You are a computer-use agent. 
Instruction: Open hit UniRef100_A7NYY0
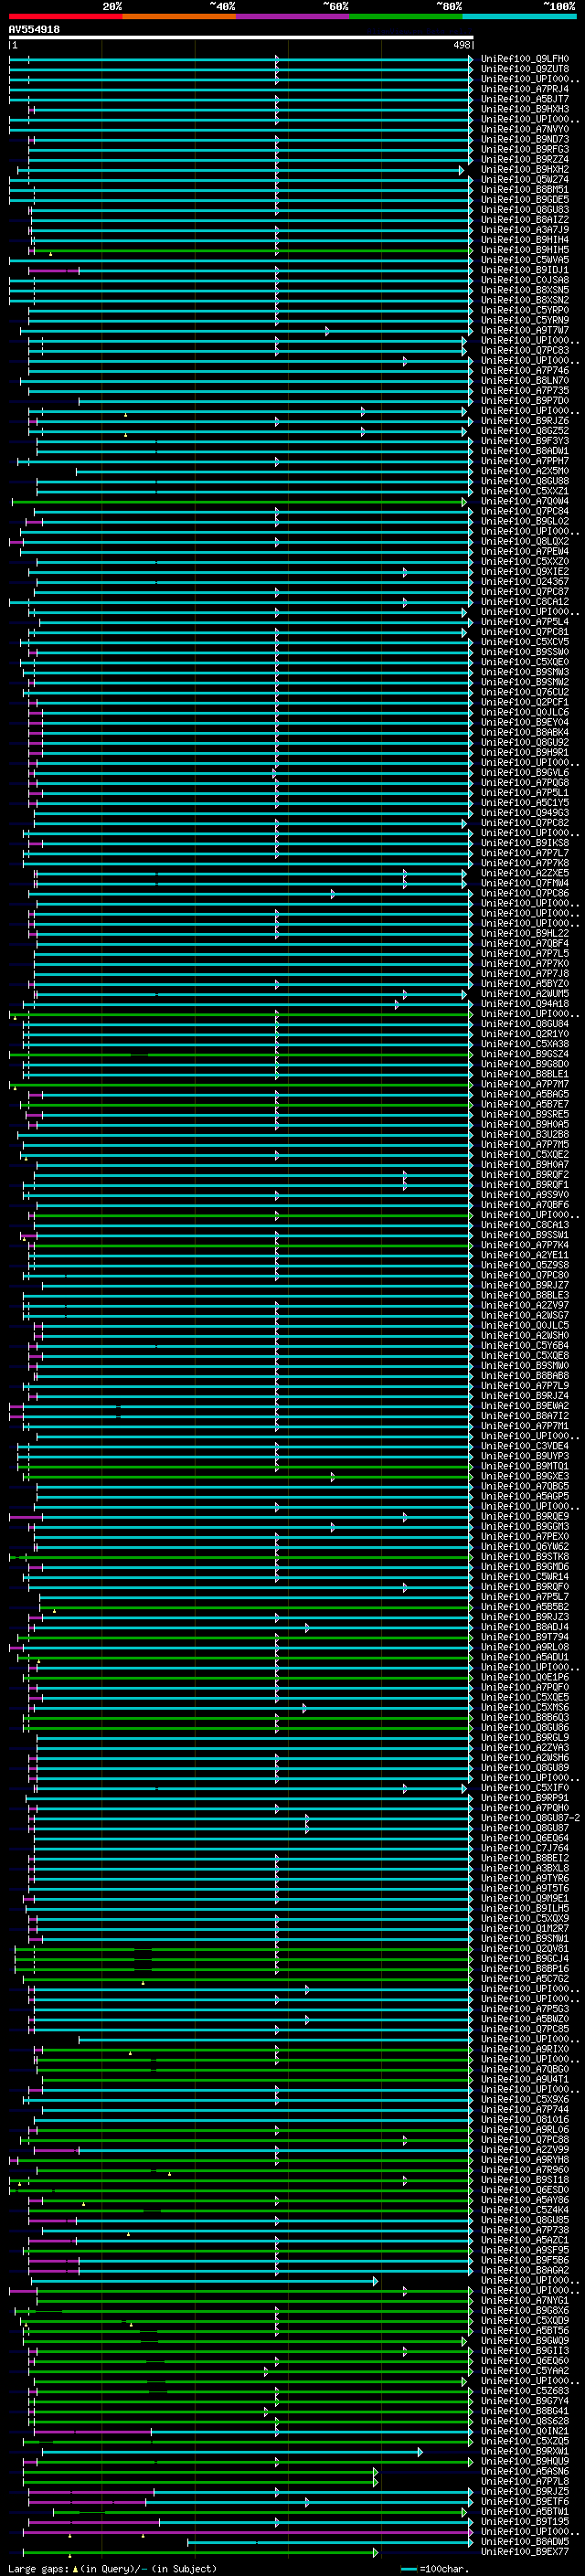pos(524,129)
